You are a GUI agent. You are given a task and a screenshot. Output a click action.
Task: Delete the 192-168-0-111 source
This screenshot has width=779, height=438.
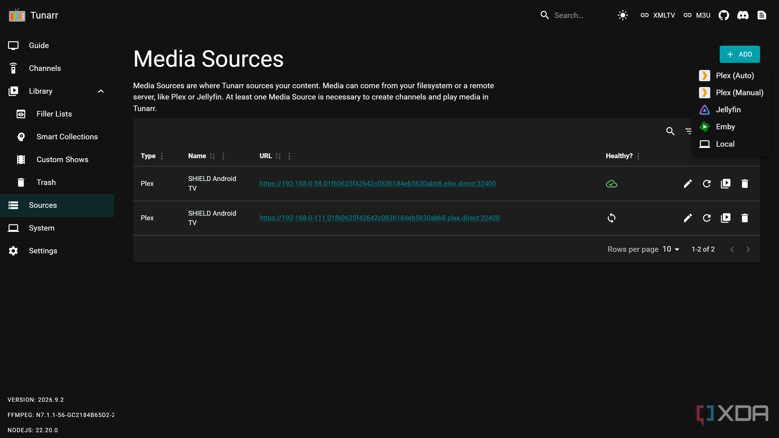coord(745,218)
